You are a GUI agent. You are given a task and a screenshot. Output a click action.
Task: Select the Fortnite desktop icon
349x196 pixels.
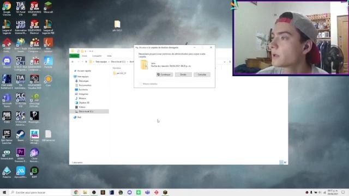click(48, 62)
